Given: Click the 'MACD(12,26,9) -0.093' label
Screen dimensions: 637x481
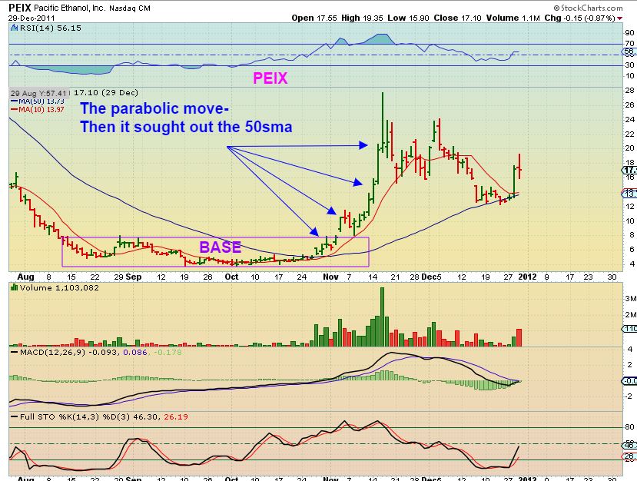Looking at the screenshot, I should point(69,352).
